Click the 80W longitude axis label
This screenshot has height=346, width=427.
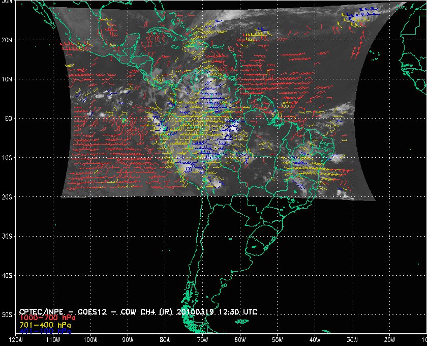pyautogui.click(x=165, y=340)
